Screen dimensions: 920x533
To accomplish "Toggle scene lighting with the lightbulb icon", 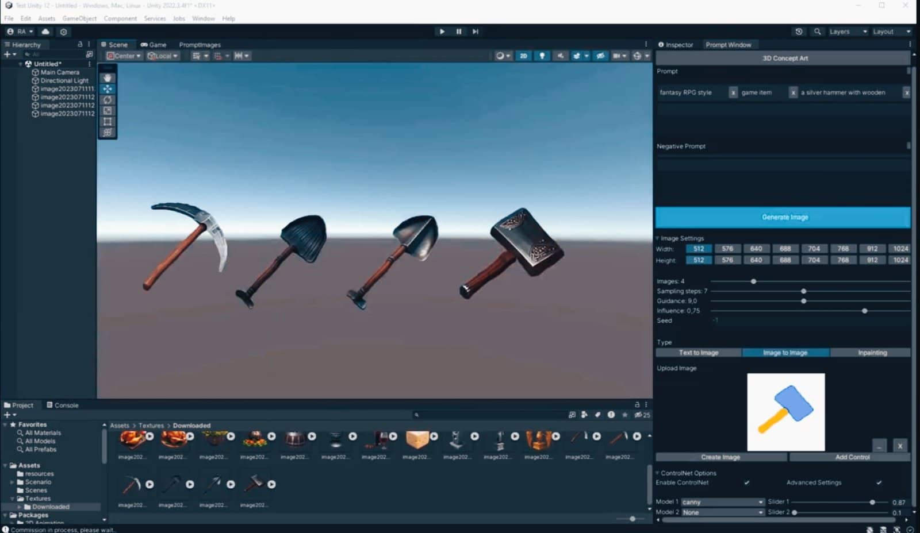I will [x=542, y=56].
